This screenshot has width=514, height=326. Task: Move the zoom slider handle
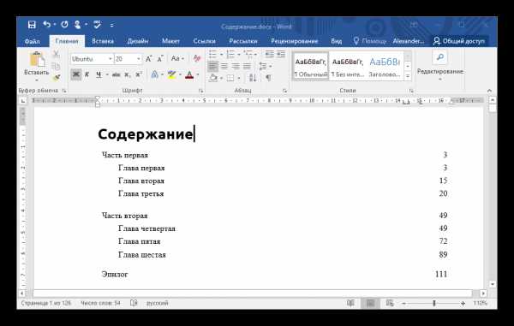tap(434, 304)
